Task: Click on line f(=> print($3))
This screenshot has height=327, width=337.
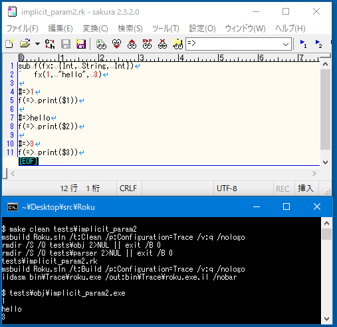Action: click(x=48, y=153)
